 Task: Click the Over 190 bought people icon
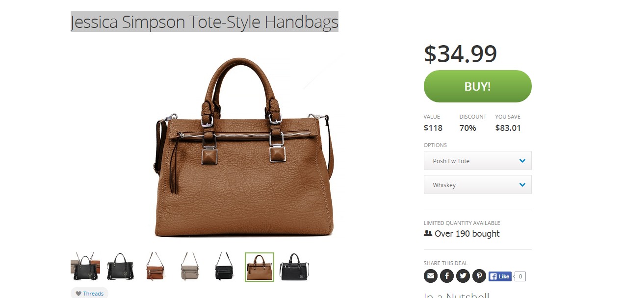click(x=428, y=233)
